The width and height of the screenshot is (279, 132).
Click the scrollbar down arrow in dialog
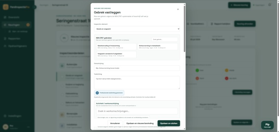(x=184, y=129)
